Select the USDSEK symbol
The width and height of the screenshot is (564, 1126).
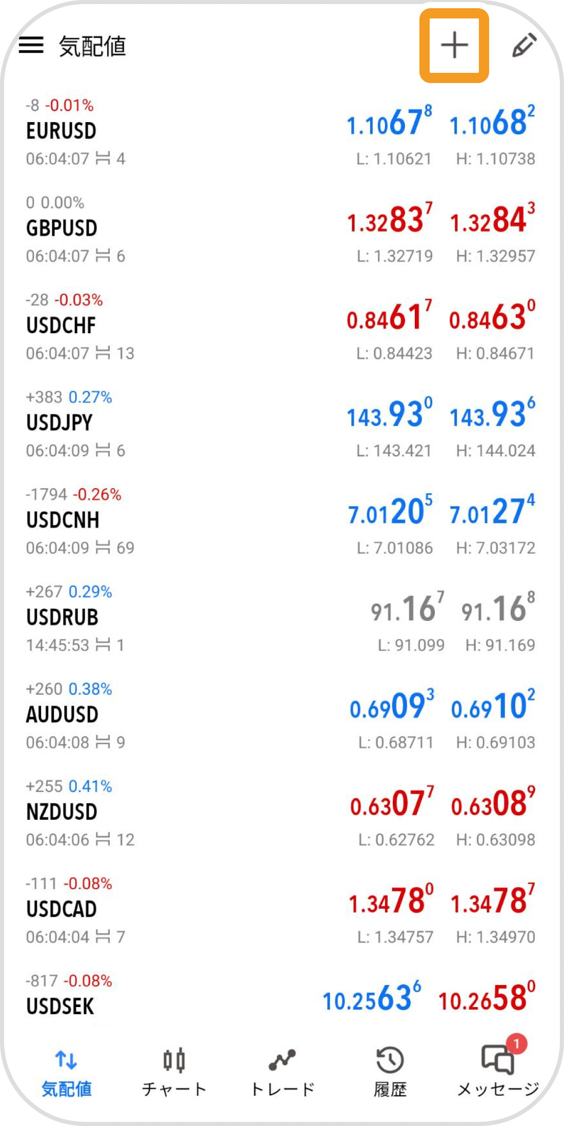pos(61,1007)
